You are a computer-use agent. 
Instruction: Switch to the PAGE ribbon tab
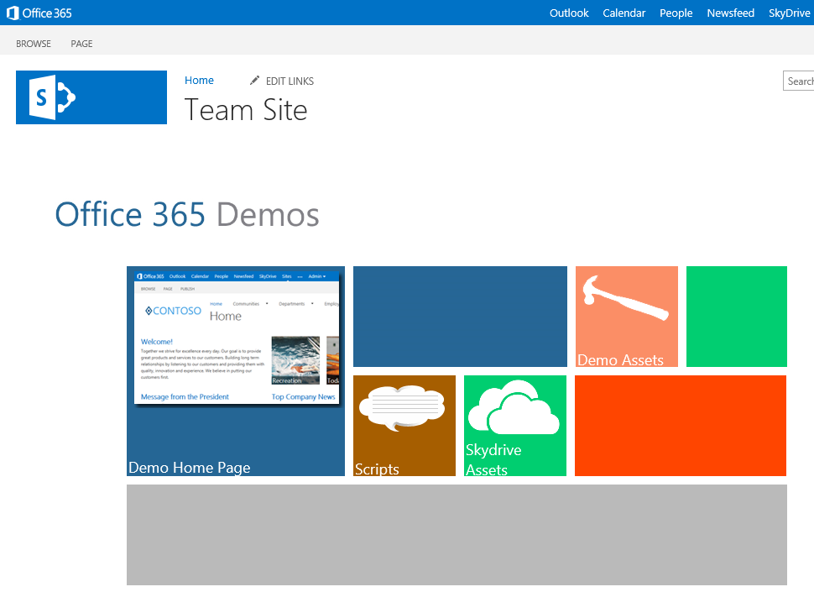coord(81,44)
